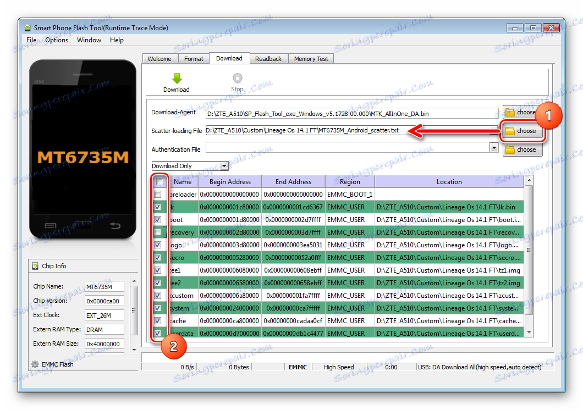Viewport: 583px width, 410px height.
Task: Click the partition table scroll-down arrow
Action: (x=529, y=333)
